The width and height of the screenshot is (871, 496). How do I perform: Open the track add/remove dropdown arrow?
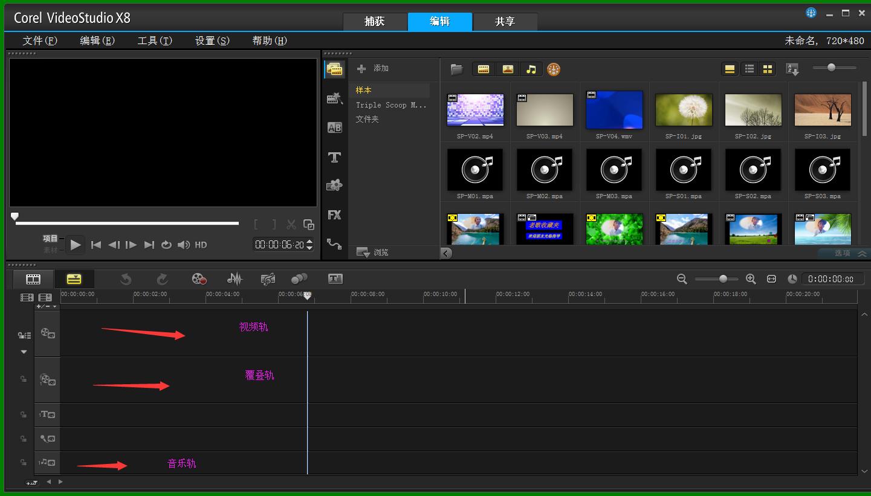point(53,306)
